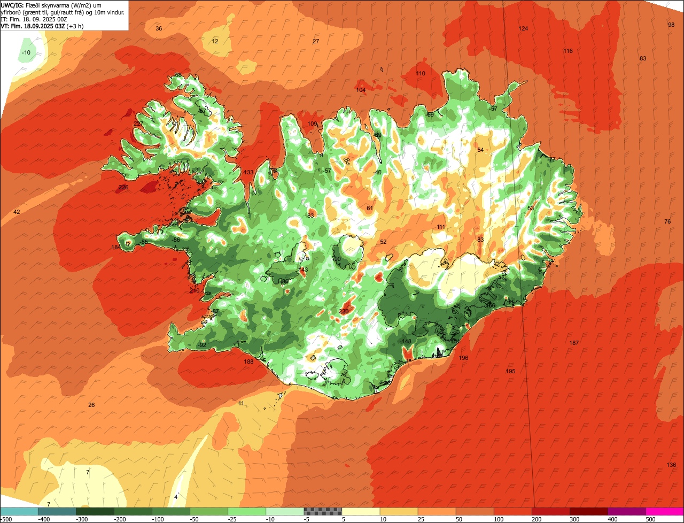Image resolution: width=684 pixels, height=523 pixels.
Task: Click the map value '109'
Action: click(313, 124)
